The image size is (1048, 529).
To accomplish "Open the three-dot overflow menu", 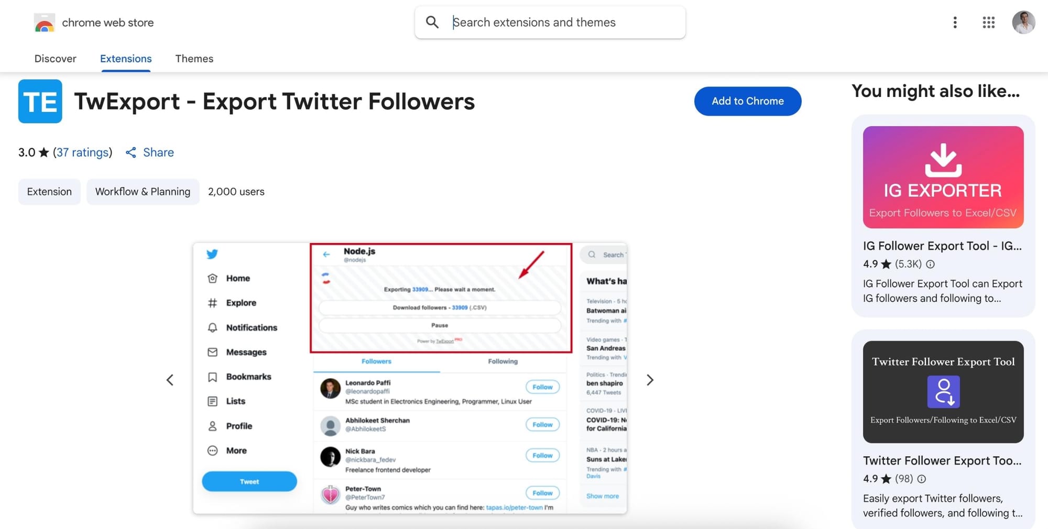I will [955, 22].
